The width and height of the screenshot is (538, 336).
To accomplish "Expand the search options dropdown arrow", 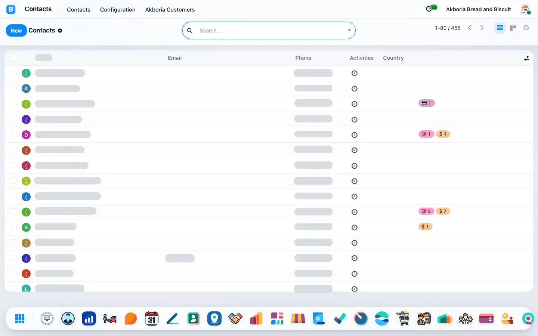I will (x=349, y=31).
